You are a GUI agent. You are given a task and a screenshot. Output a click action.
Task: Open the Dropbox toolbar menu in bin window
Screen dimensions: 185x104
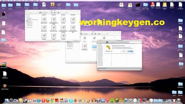click(x=99, y=34)
